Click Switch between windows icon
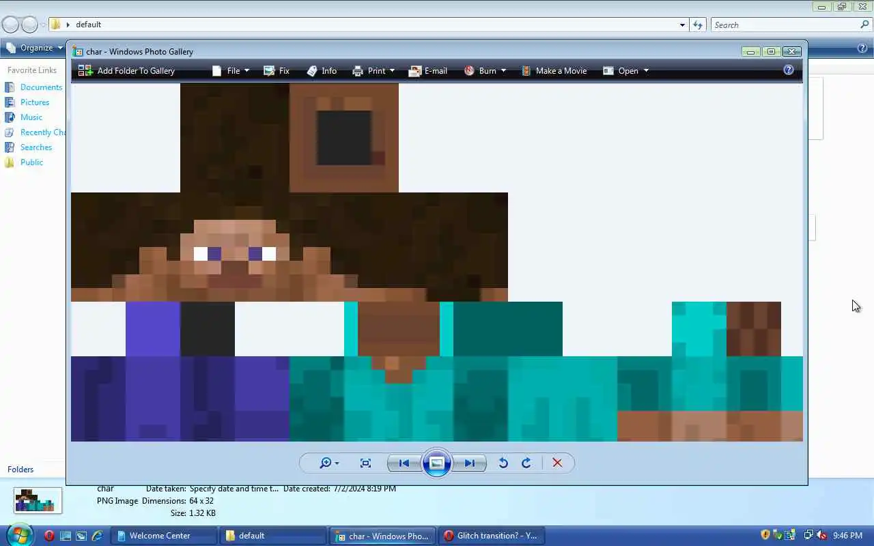Viewport: 874px width, 546px height. (x=81, y=536)
